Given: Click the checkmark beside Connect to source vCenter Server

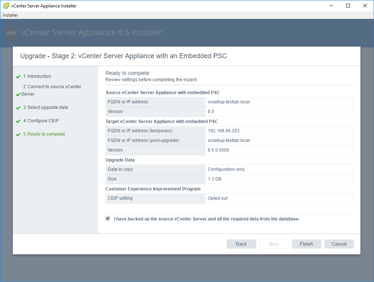Looking at the screenshot, I should pos(18,94).
